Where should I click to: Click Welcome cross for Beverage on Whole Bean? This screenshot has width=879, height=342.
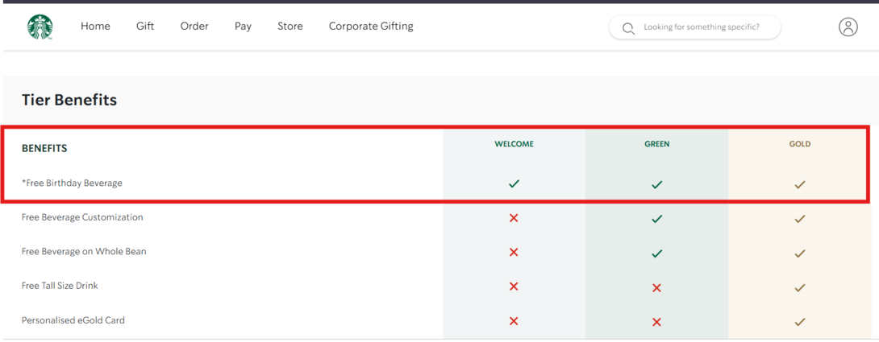coord(514,253)
